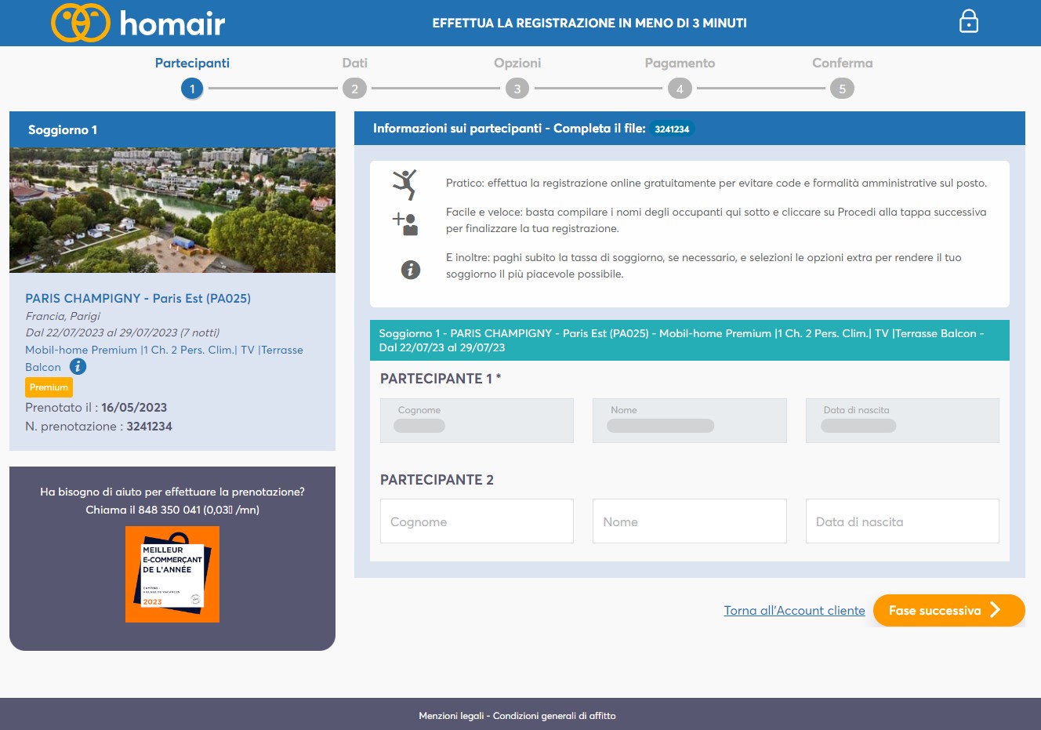Go to step 4 Pagamento
Image resolution: width=1041 pixels, height=730 pixels.
coord(680,89)
